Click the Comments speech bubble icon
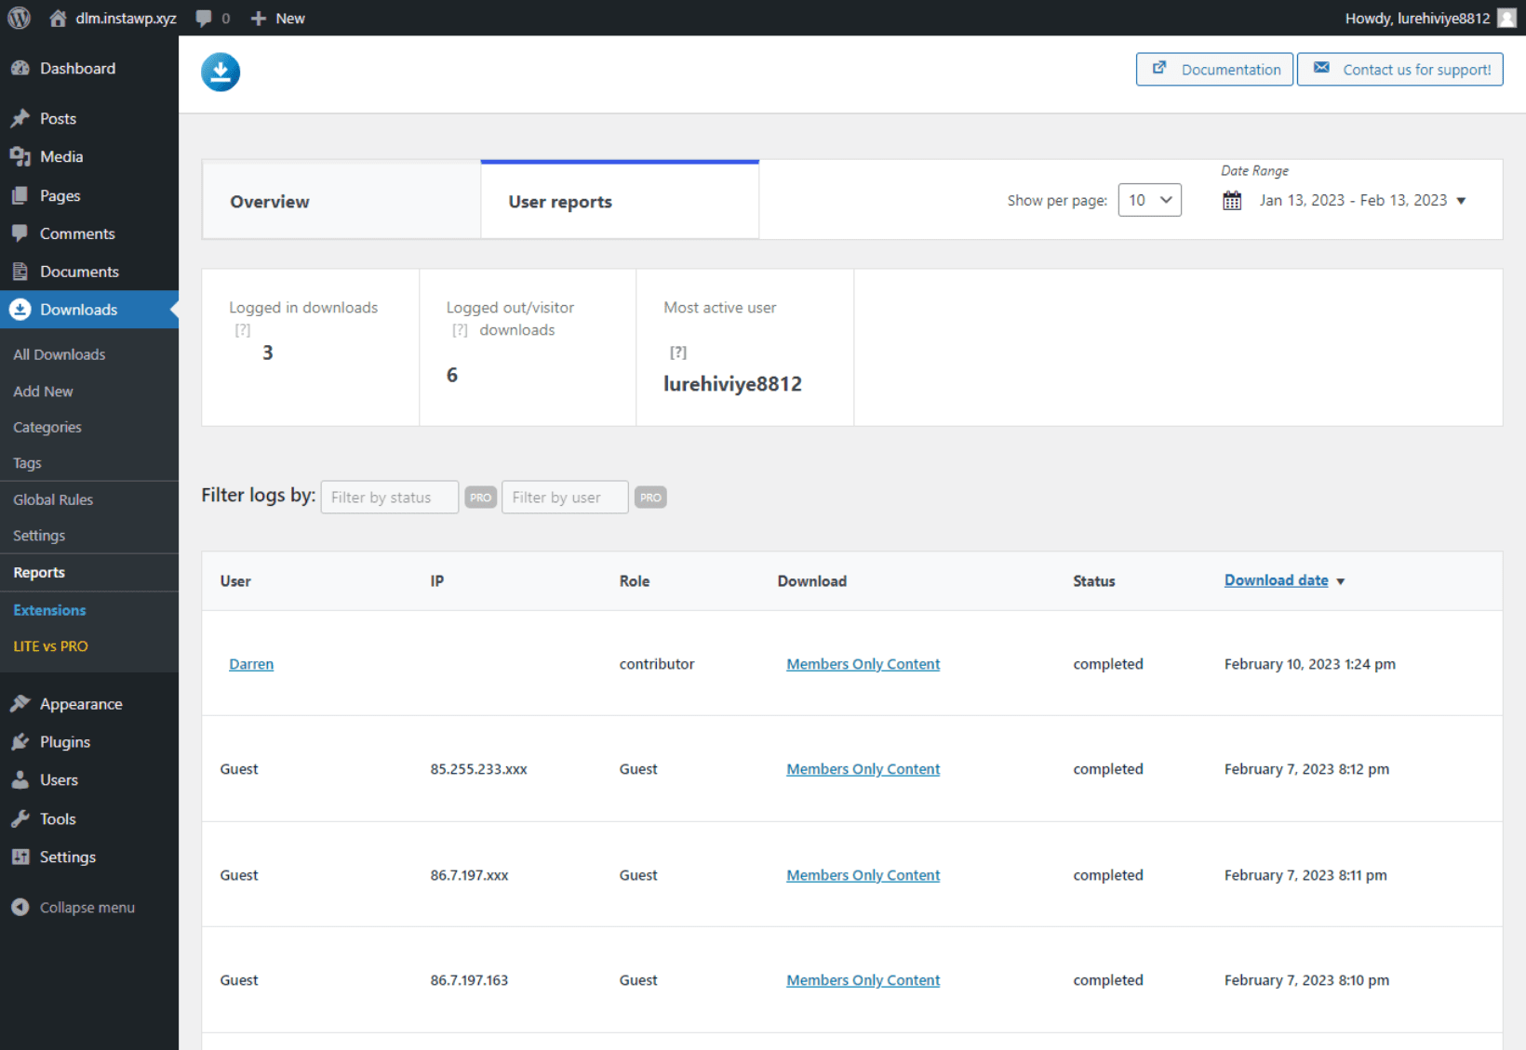Screen dimensions: 1526x1050 pyautogui.click(x=20, y=233)
